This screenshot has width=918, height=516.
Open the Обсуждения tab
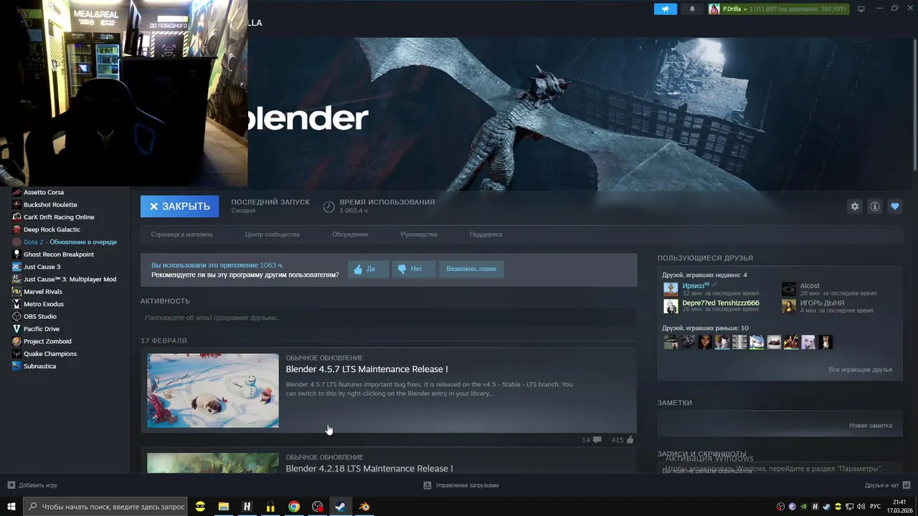pos(350,234)
